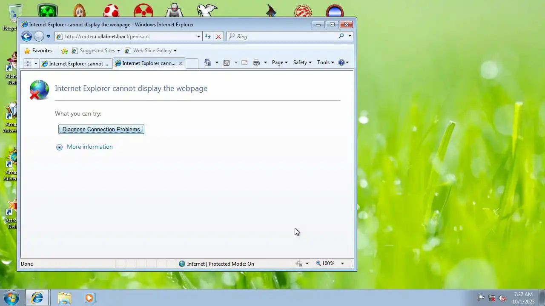Start search with the magnifying glass icon

[x=341, y=36]
